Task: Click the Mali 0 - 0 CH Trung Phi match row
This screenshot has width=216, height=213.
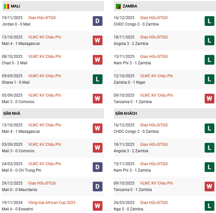Action: (x=21, y=170)
